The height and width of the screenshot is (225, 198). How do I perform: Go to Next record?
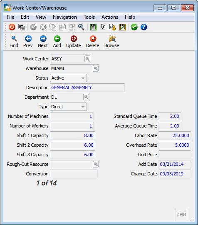[43, 42]
